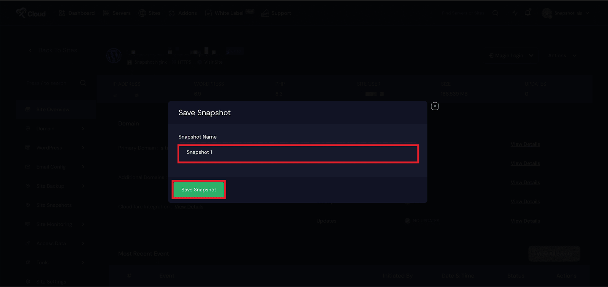This screenshot has height=287, width=608.
Task: Open the Addons menu item
Action: coord(183,13)
